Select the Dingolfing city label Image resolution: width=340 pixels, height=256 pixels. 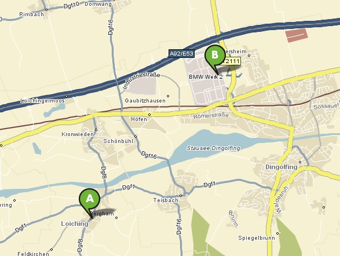click(x=281, y=167)
